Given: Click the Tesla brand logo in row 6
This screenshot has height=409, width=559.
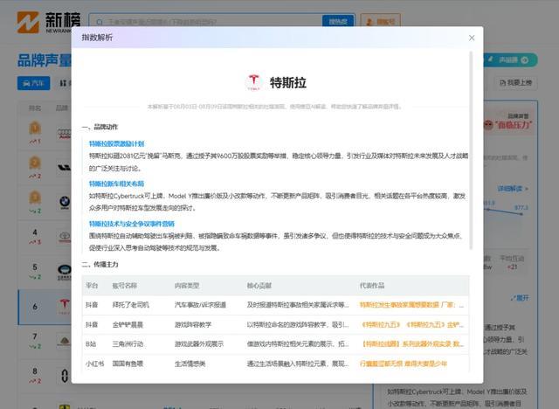Looking at the screenshot, I should click(x=64, y=306).
